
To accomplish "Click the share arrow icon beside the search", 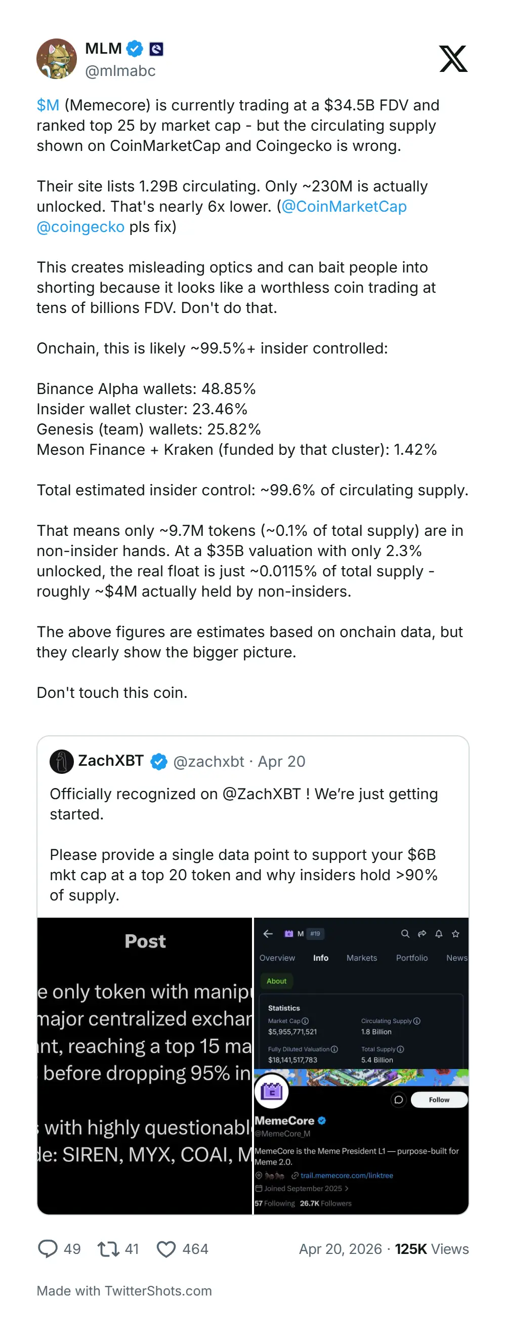I will coord(422,933).
